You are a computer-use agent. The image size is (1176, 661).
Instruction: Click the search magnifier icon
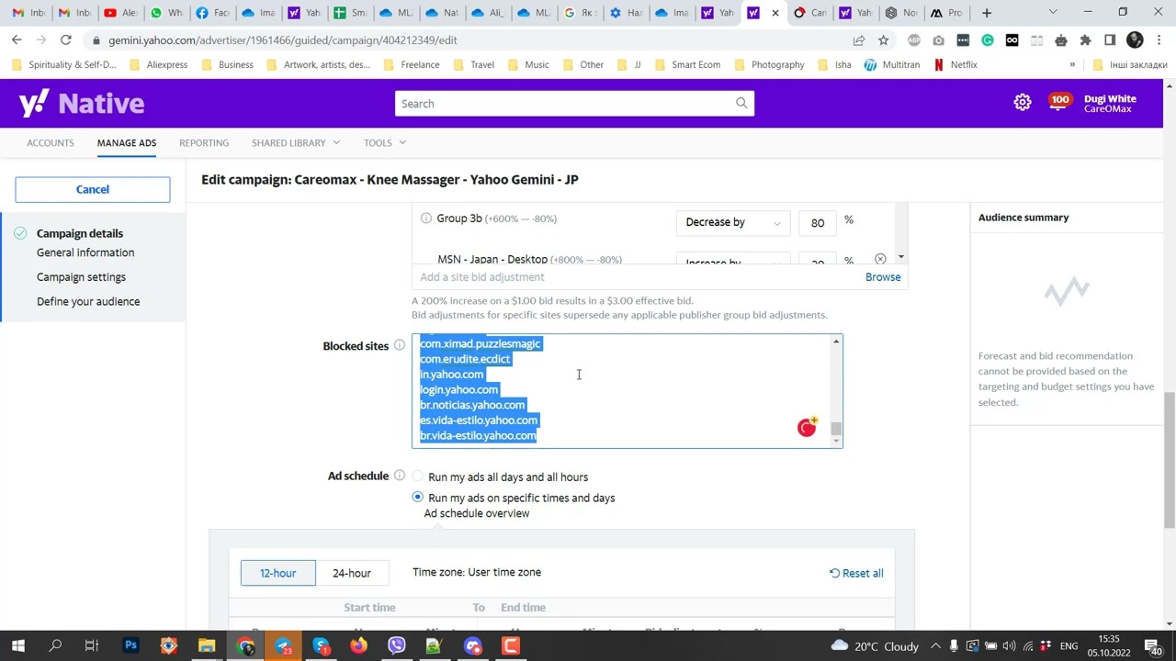(741, 103)
